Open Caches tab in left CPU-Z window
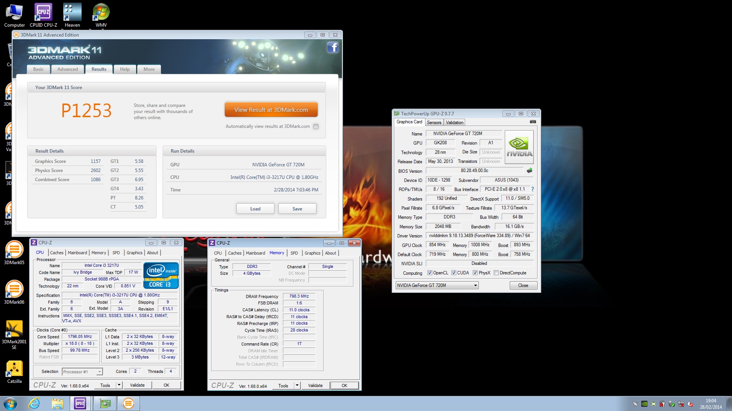Viewport: 732px width, 411px height. [57, 253]
